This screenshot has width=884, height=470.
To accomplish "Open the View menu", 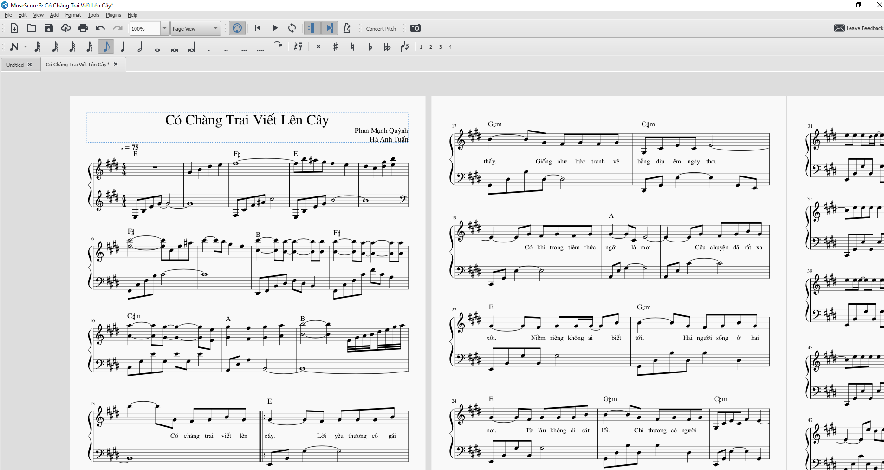I will [x=39, y=15].
